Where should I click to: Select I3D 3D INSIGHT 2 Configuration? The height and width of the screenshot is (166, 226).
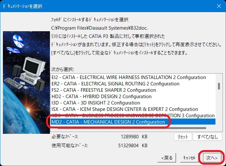point(133,103)
